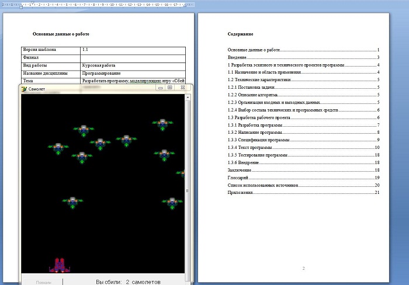Open contents entry '1.3.5 Тестирование программы'

tap(303, 155)
